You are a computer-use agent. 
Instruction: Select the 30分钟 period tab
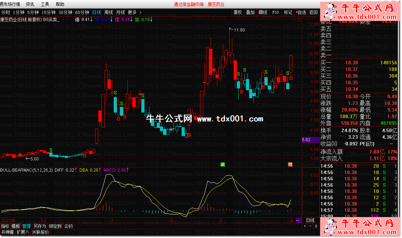[x=65, y=12]
